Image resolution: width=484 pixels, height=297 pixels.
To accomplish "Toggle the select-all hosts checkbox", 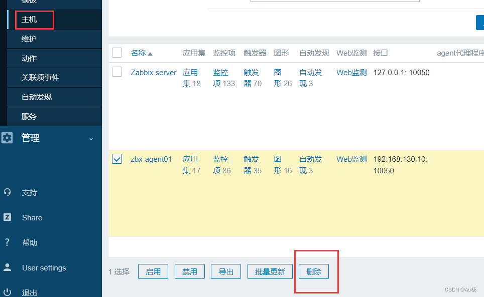I will pyautogui.click(x=117, y=53).
